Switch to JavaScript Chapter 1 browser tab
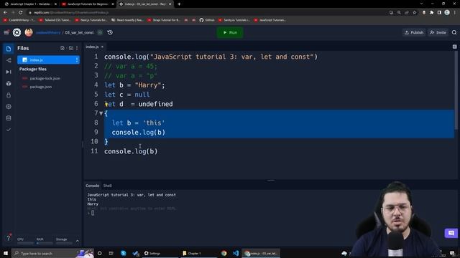Viewport: 460px width, 258px height. point(30,4)
